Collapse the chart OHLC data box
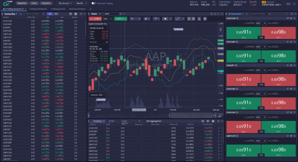Screen dimensions: 298x162 tap(108, 28)
